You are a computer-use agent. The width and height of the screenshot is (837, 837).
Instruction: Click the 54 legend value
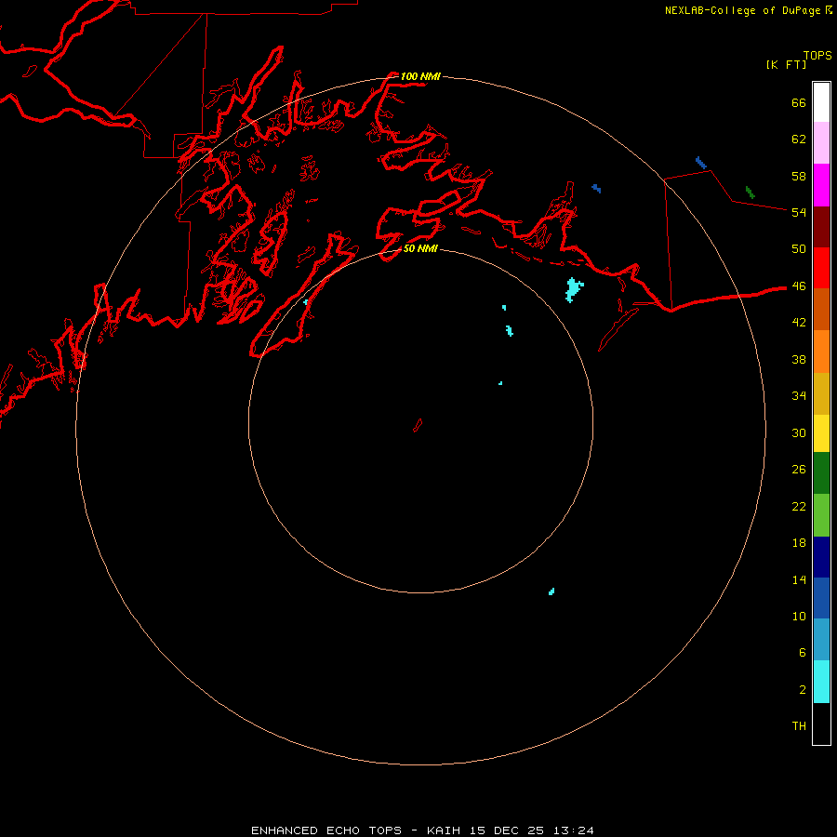pos(799,212)
